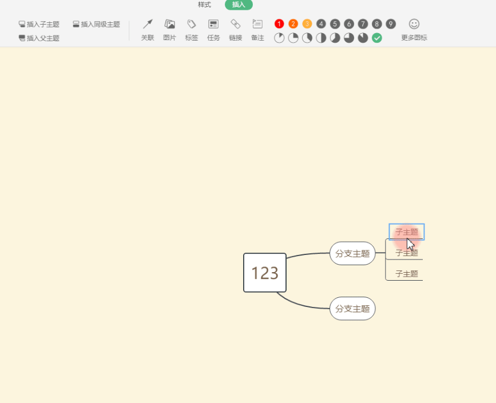Switch to the 插入 tab
This screenshot has height=403, width=496.
[x=238, y=5]
